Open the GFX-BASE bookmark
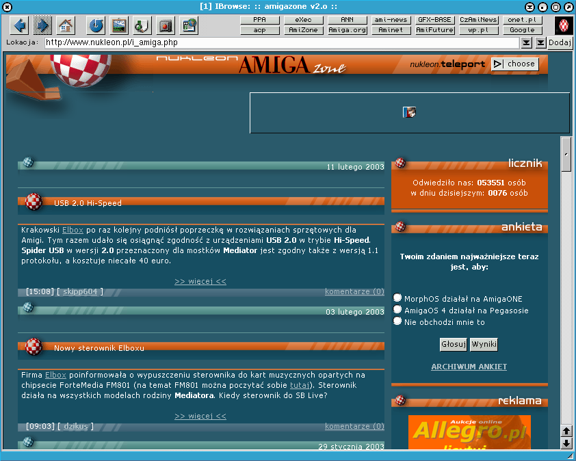Screen dimensions: 576x461 [x=435, y=20]
